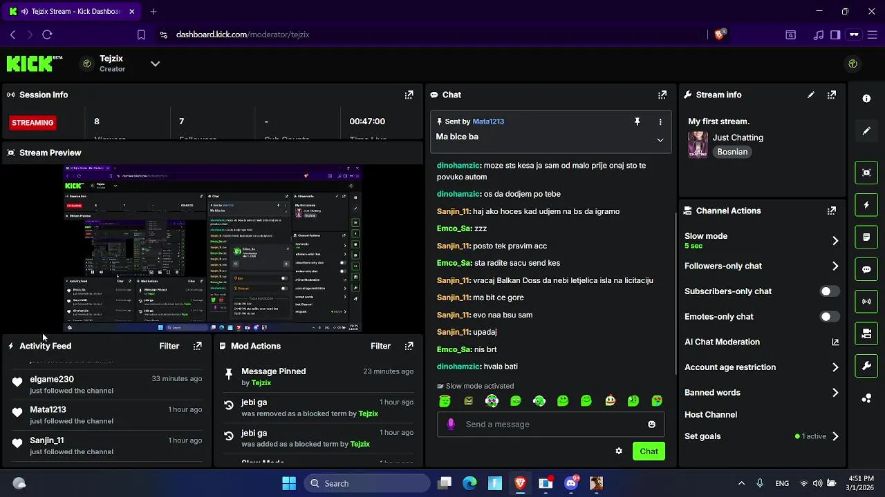
Task: Switch to the Tejzix Stream browser tab
Action: pos(71,11)
